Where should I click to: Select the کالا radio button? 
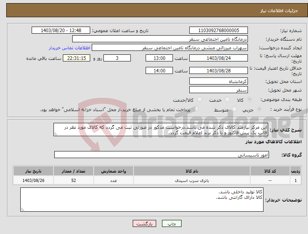250,99
